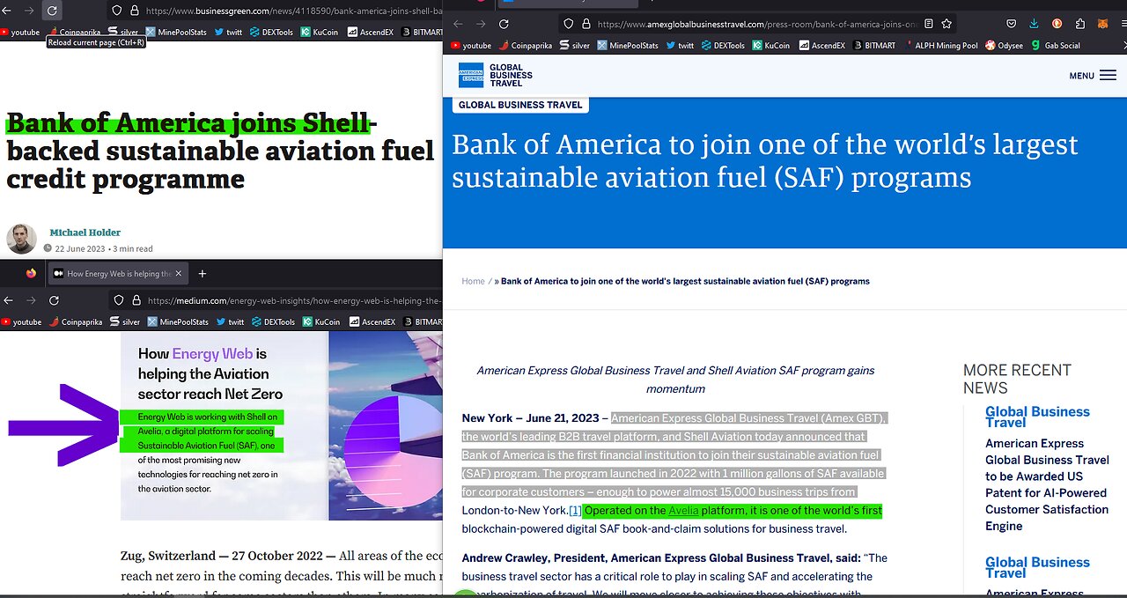Go back in the Amex GBT window

tap(458, 24)
